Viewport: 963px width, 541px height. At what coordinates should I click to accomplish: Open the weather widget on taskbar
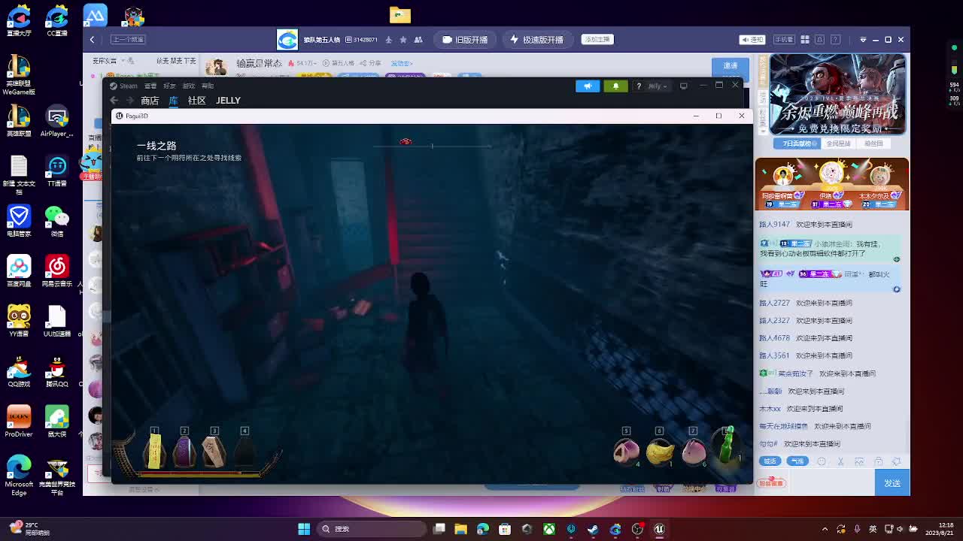point(29,529)
